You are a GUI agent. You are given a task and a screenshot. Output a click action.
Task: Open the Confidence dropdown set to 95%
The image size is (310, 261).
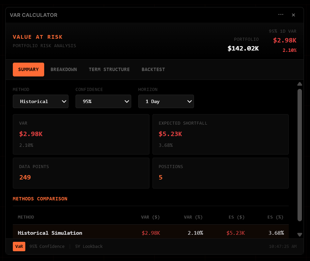[x=103, y=101]
